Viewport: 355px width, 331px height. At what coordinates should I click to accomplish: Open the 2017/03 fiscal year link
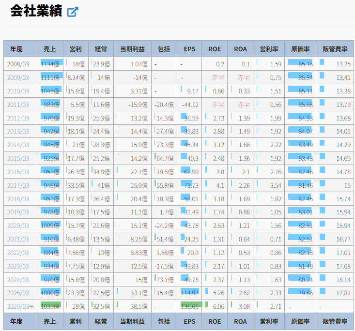(x=17, y=185)
